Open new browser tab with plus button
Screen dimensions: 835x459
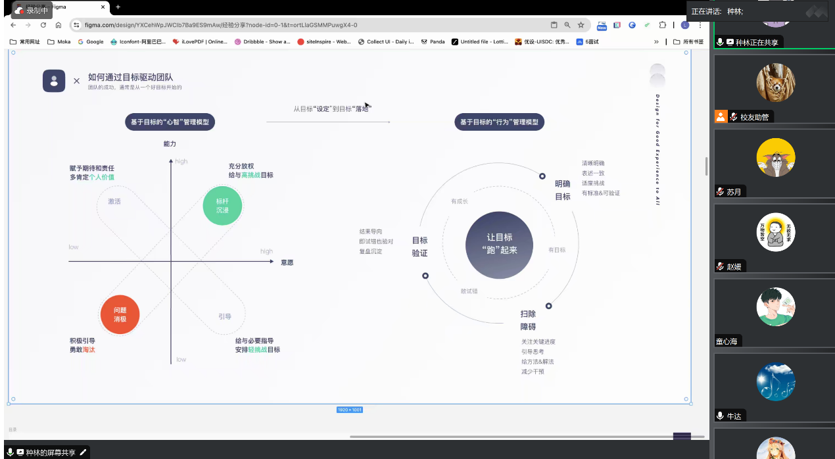click(x=118, y=7)
